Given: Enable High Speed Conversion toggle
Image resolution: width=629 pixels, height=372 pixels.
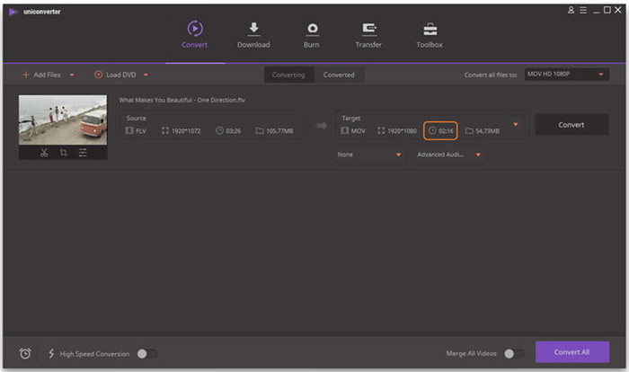Looking at the screenshot, I should click(146, 354).
